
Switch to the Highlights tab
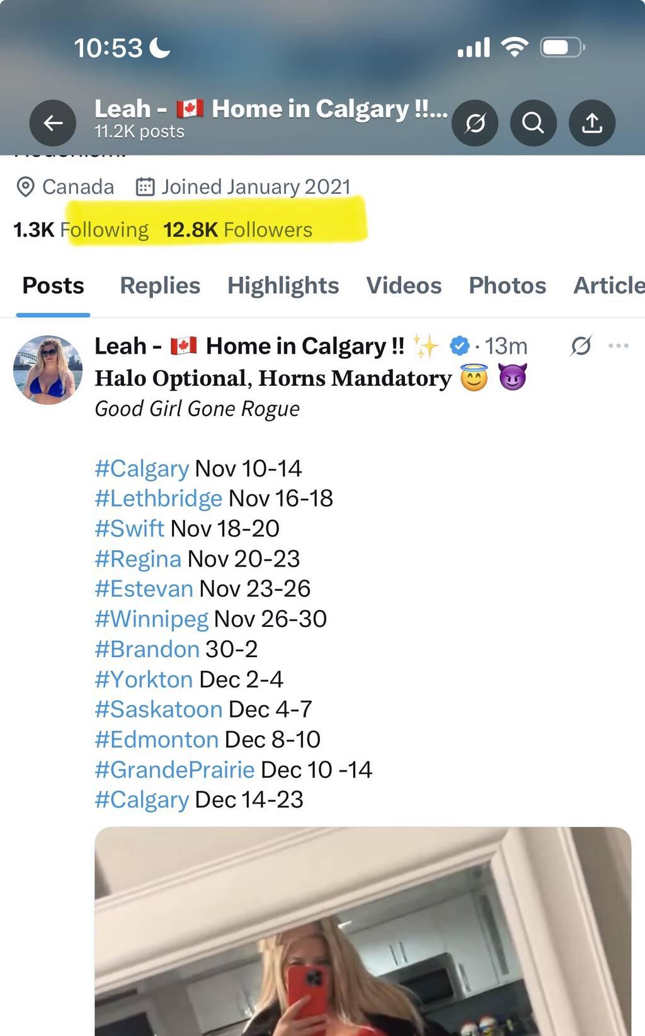pos(283,286)
